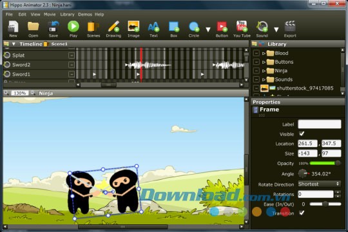Toggle the minus box on the Sword2 layer

click(x=72, y=64)
